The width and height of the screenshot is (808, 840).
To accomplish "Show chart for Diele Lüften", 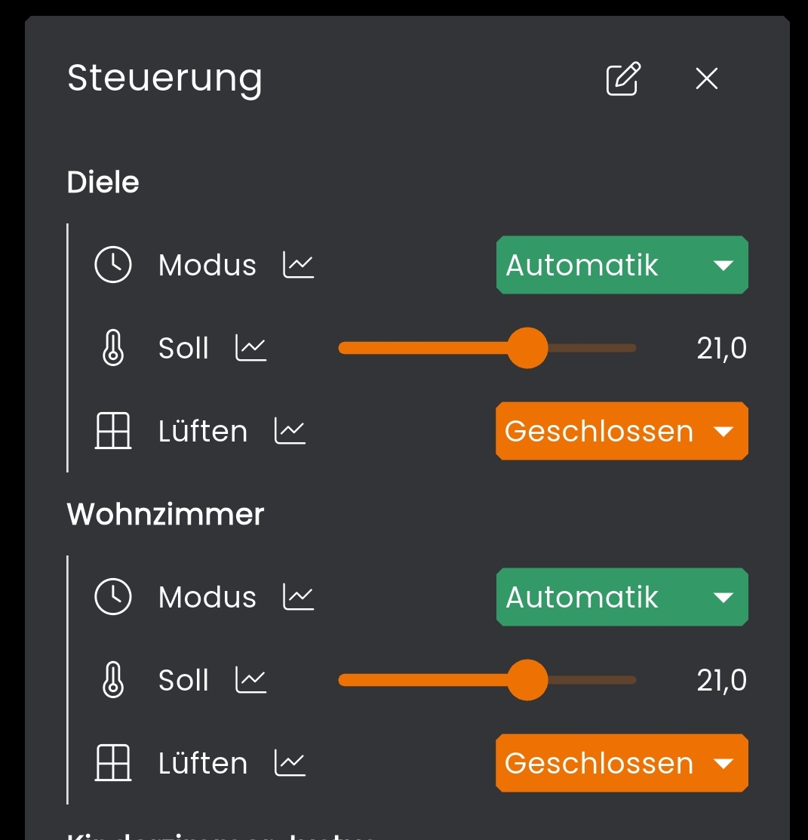I will 290,431.
